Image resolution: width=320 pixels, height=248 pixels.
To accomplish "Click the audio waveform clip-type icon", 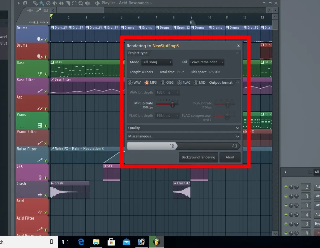I will tap(30, 10).
